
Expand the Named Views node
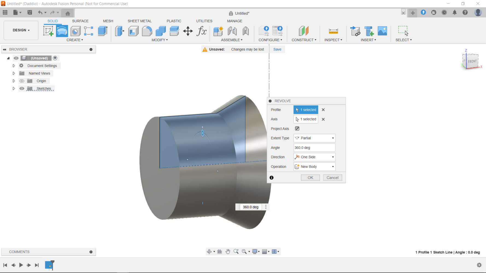pyautogui.click(x=14, y=73)
